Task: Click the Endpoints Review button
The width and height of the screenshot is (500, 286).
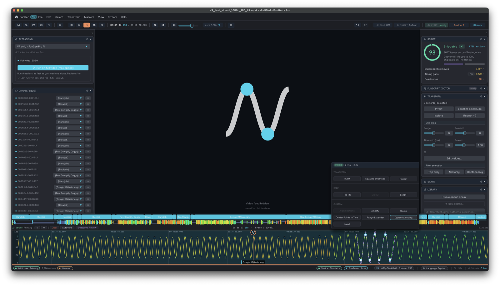Action: [x=87, y=228]
